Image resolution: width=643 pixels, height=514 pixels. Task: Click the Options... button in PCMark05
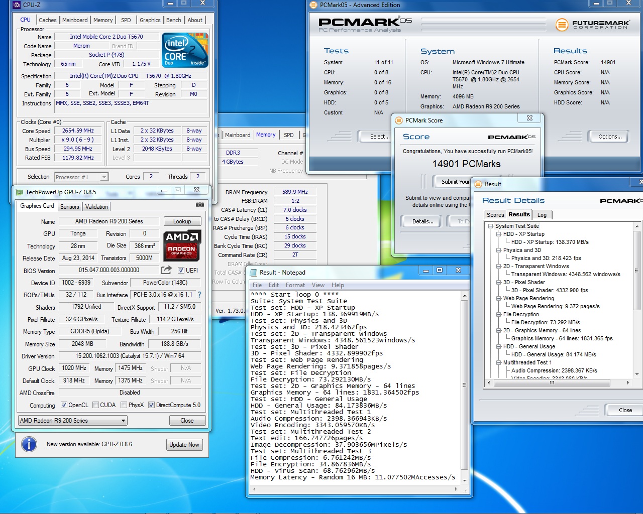[610, 137]
